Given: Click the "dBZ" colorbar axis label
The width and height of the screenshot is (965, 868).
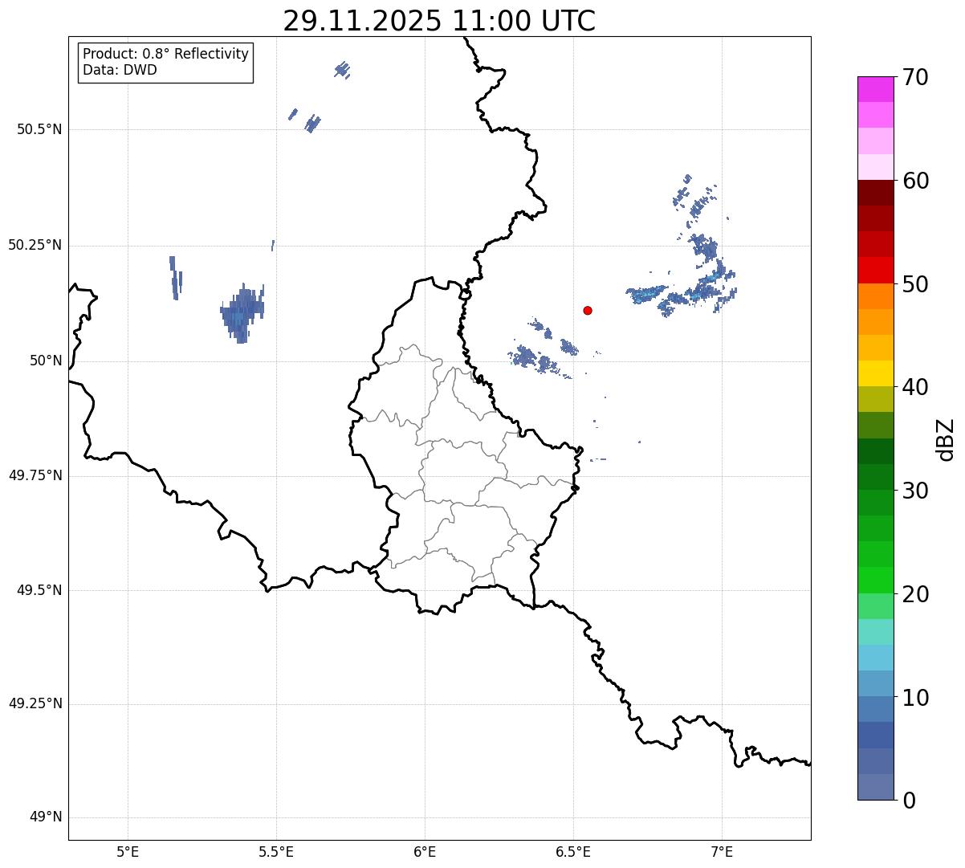Looking at the screenshot, I should (x=946, y=439).
